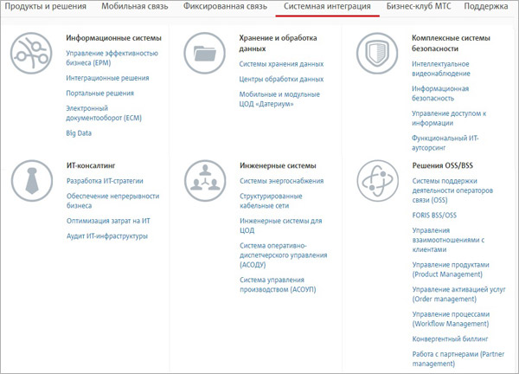Viewport: 519px width, 374px height.
Task: Open Информационные системы section heading
Action: pyautogui.click(x=113, y=38)
